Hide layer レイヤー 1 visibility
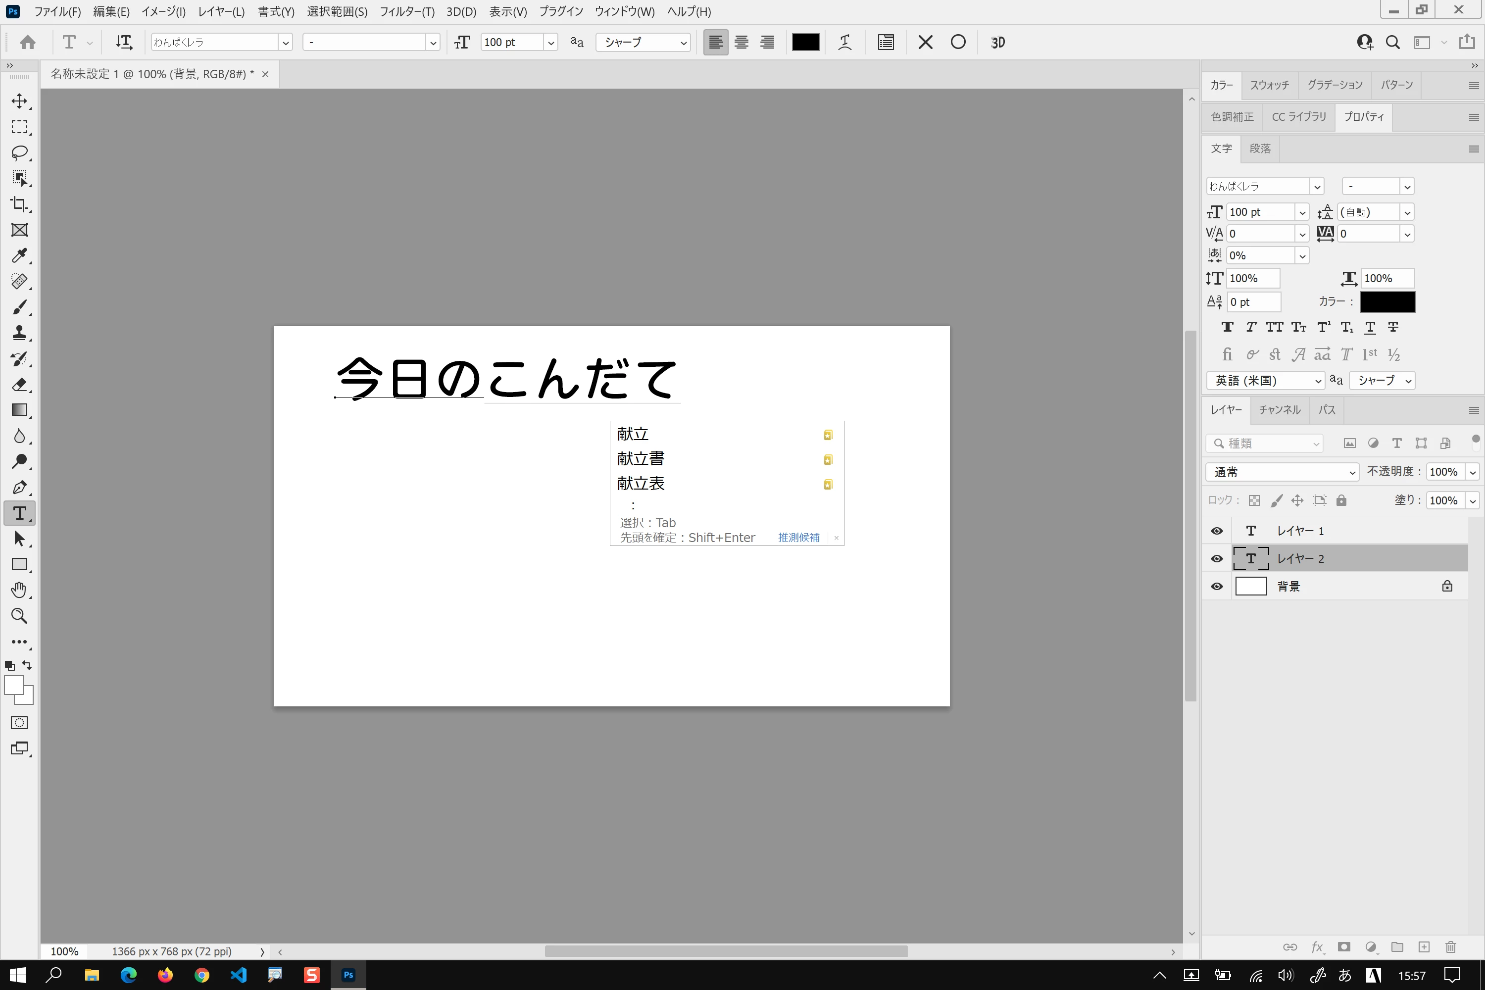 1217,531
